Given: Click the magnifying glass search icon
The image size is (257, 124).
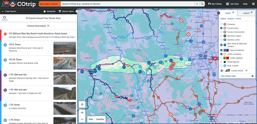Looking at the screenshot, I should (202, 4).
